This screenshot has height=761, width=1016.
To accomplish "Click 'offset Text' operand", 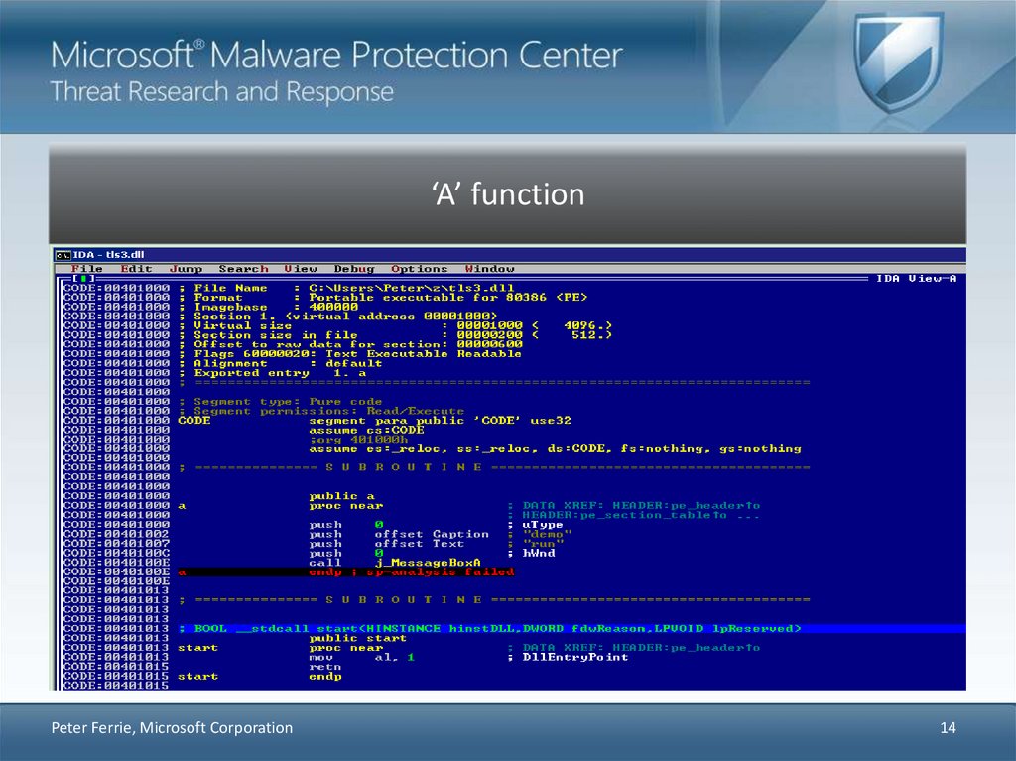I will (x=420, y=543).
